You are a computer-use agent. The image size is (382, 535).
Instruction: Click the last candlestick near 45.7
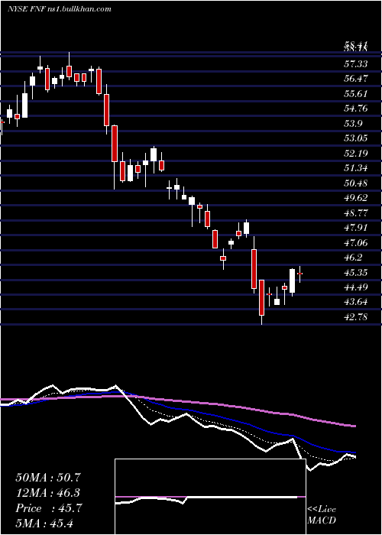300,274
